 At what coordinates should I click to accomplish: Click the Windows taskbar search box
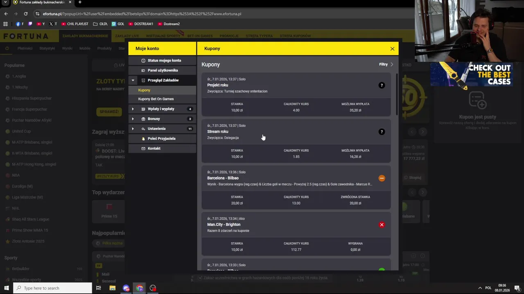(x=52, y=288)
